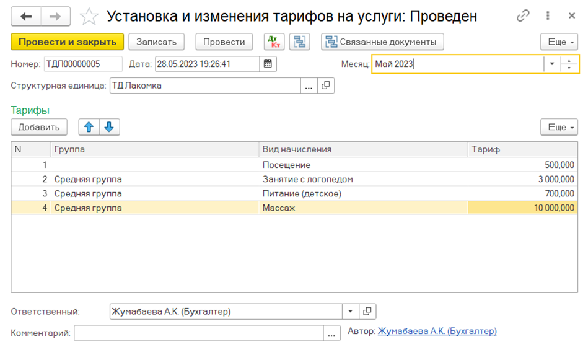Select the Занятие с логопедом row
583x347 pixels.
307,180
